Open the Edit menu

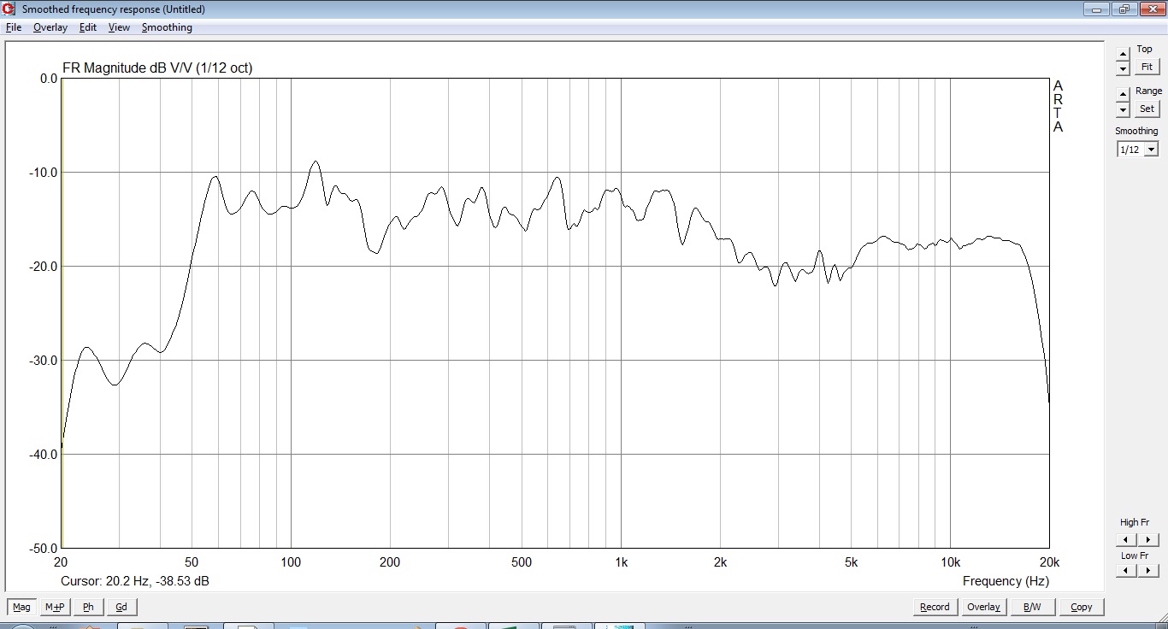tap(88, 27)
